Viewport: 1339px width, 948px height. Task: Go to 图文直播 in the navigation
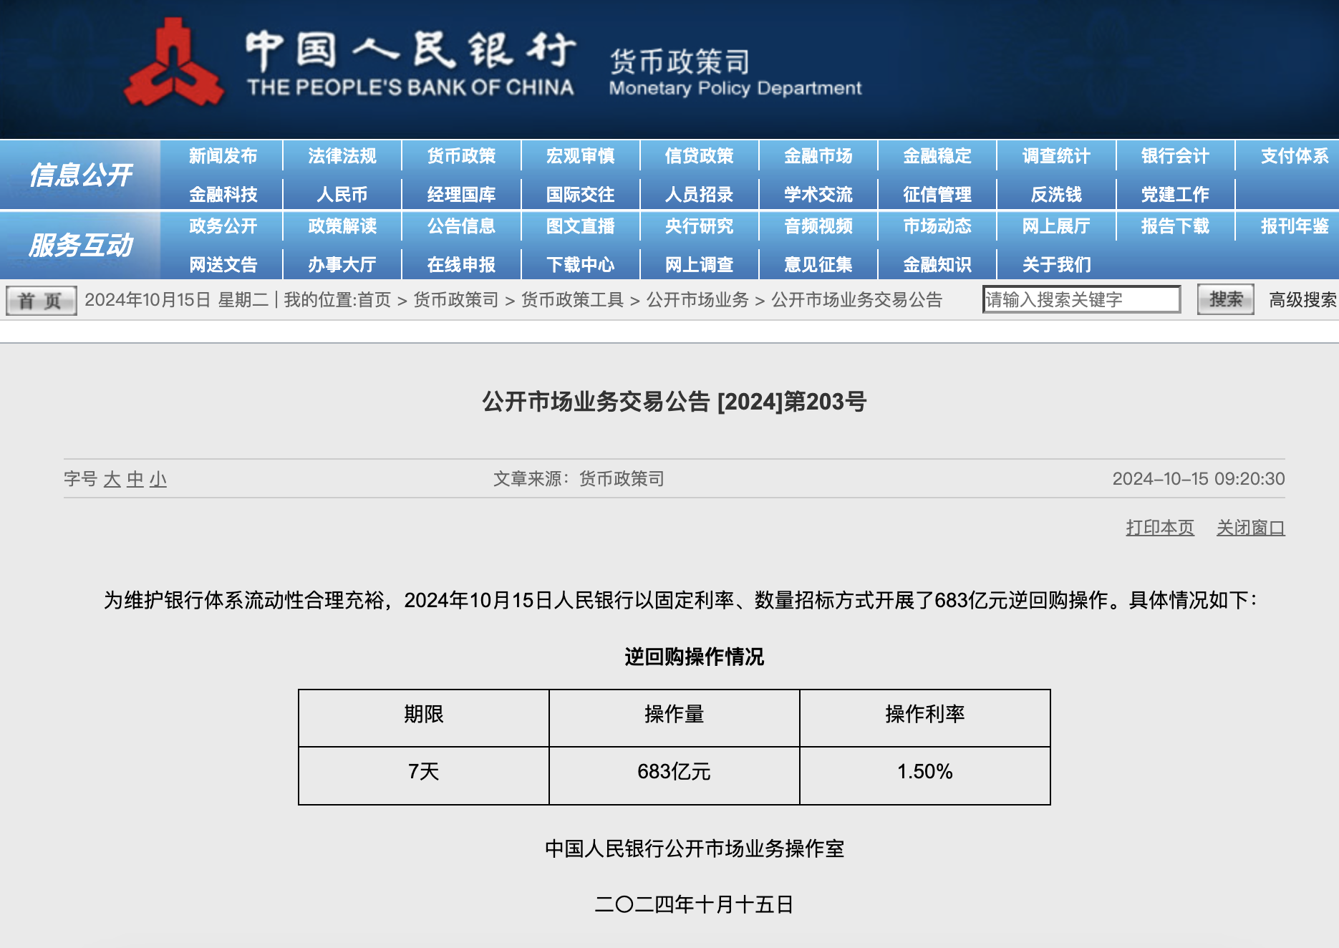(x=580, y=226)
